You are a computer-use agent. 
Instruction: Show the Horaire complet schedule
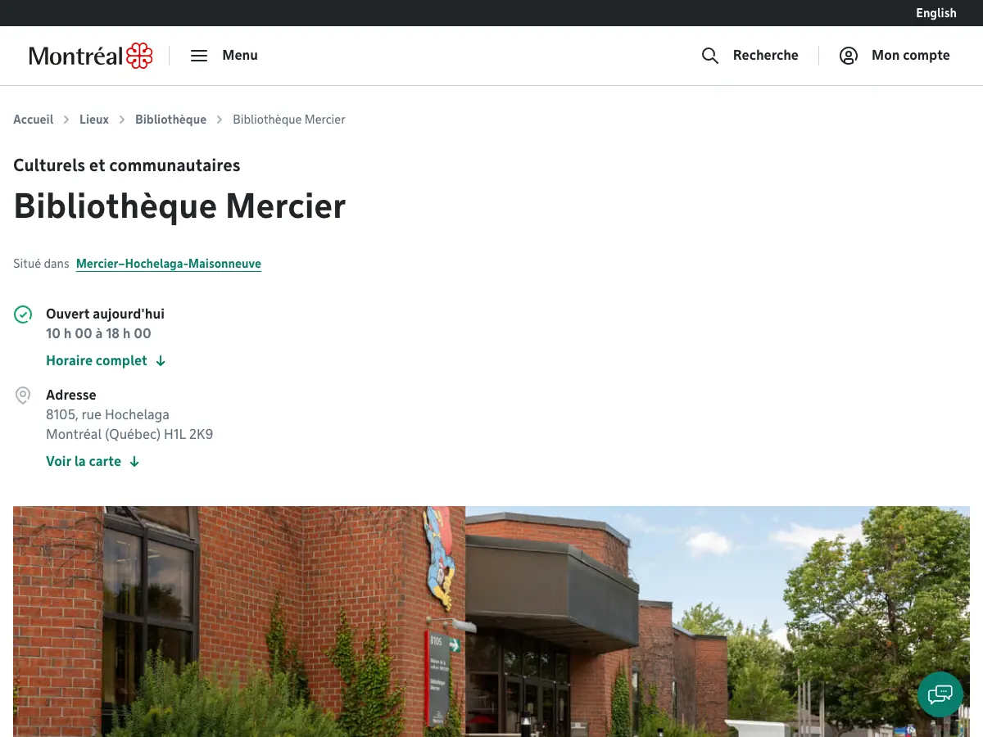tap(97, 361)
